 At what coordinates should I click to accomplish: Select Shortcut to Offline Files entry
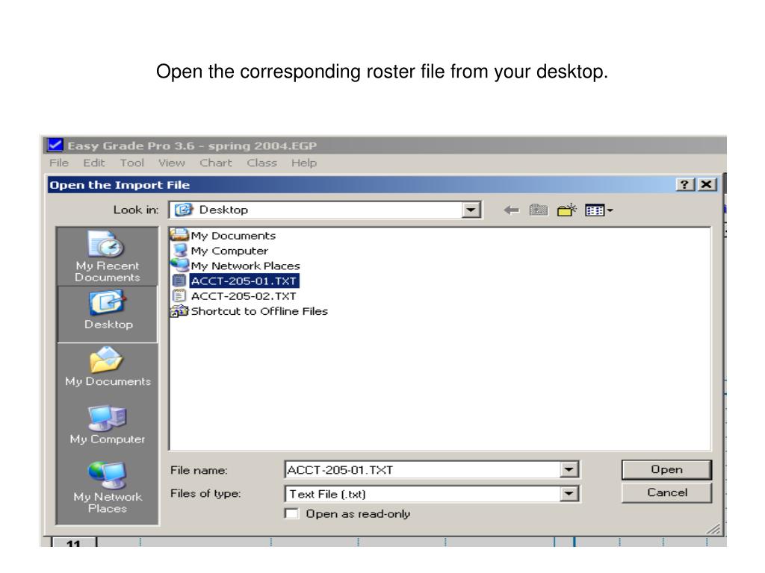pyautogui.click(x=259, y=311)
